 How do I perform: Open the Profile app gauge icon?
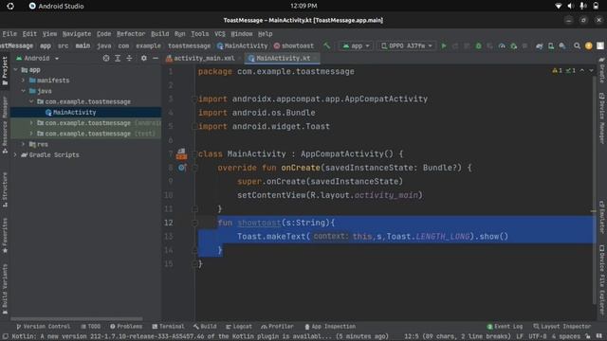(502, 46)
